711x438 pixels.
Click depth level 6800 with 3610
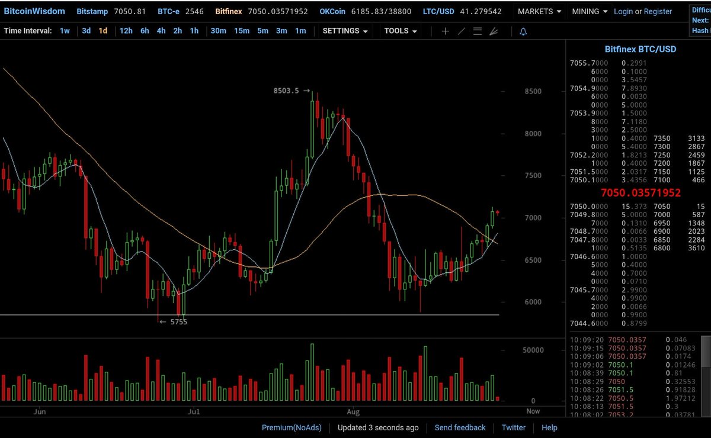680,247
